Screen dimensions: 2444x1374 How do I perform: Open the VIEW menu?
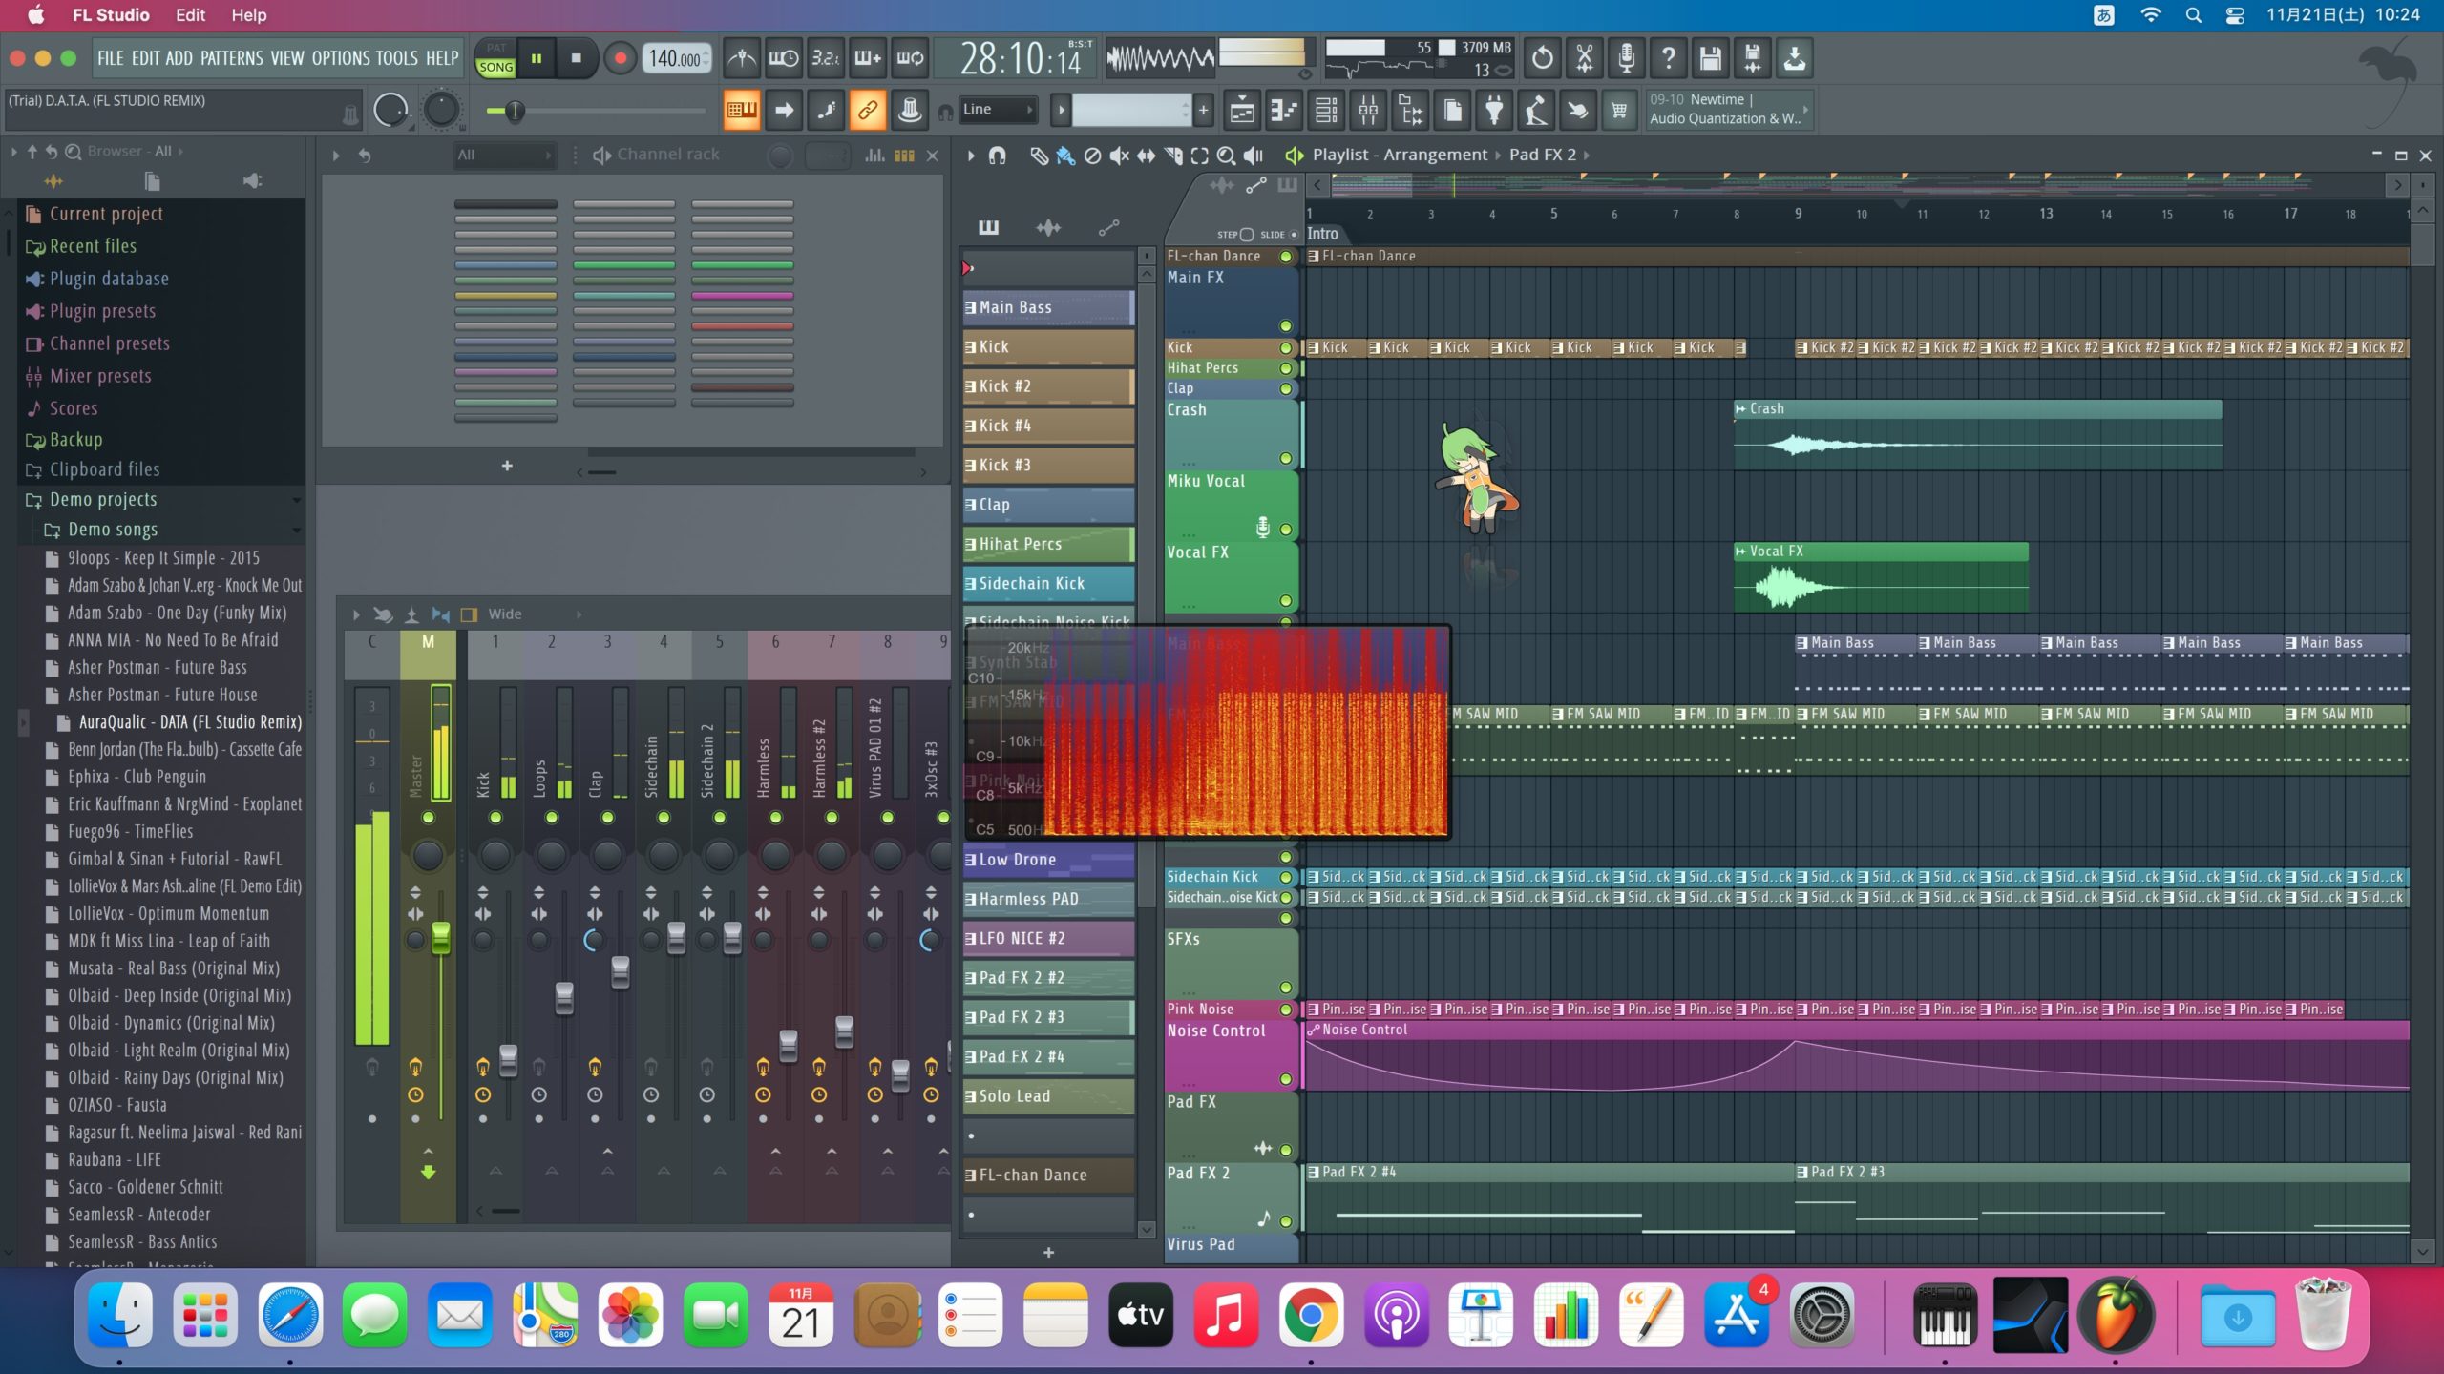coord(286,58)
